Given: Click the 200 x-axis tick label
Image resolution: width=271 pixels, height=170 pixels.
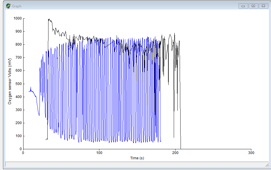Looking at the screenshot, I should (x=175, y=153).
